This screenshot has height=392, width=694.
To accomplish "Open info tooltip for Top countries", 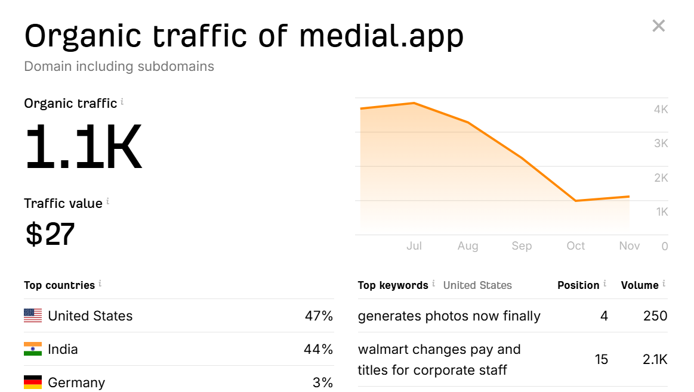I will tap(100, 284).
